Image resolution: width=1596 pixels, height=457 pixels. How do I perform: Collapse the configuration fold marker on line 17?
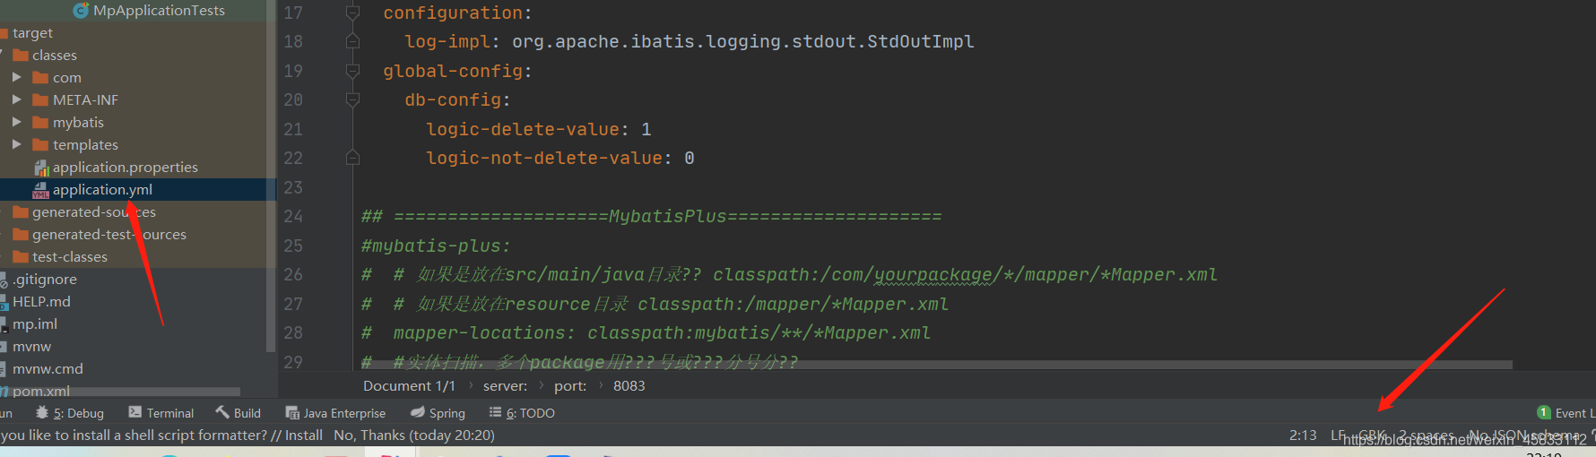[352, 13]
